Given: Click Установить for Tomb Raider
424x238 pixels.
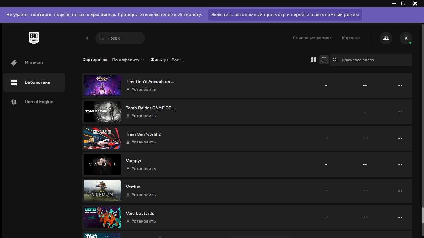Looking at the screenshot, I should (143, 116).
